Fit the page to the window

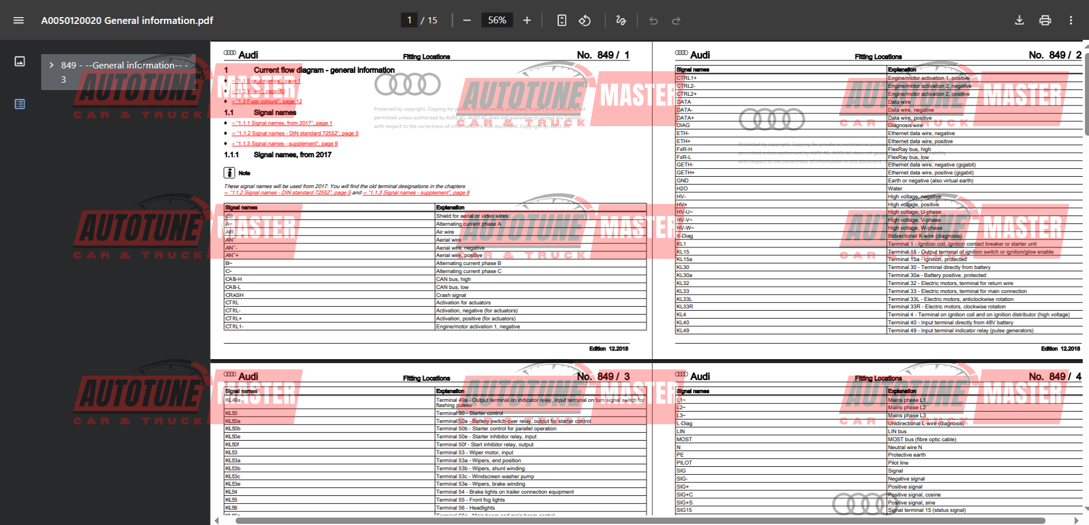(x=562, y=20)
